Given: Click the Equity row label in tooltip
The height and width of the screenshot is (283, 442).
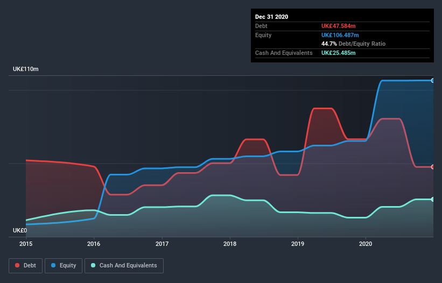Looking at the screenshot, I should (x=263, y=35).
